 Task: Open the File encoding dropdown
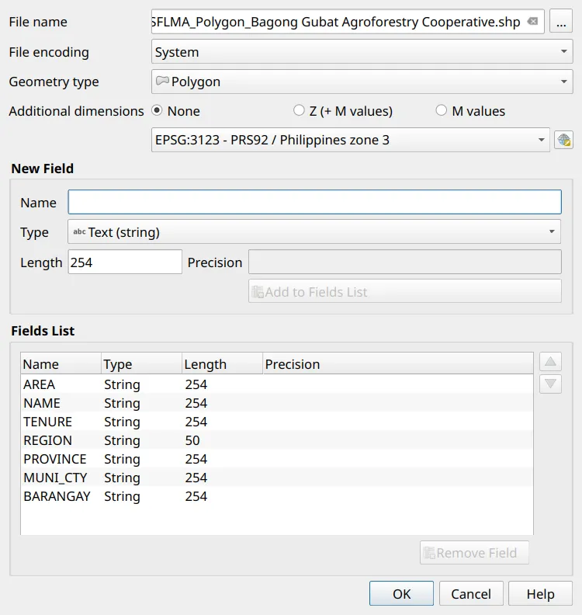pyautogui.click(x=362, y=52)
